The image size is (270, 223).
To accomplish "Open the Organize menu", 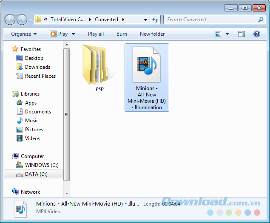I will pyautogui.click(x=24, y=34).
